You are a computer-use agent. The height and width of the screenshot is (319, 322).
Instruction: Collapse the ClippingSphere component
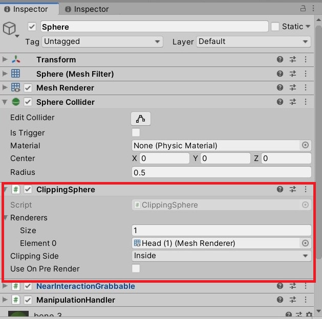6,189
